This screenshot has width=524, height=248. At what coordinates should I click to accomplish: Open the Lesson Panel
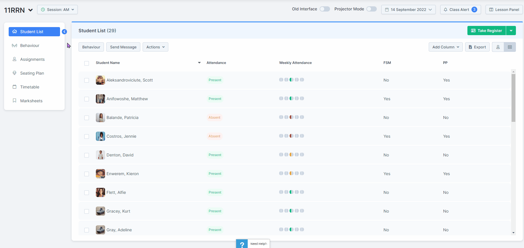(504, 10)
